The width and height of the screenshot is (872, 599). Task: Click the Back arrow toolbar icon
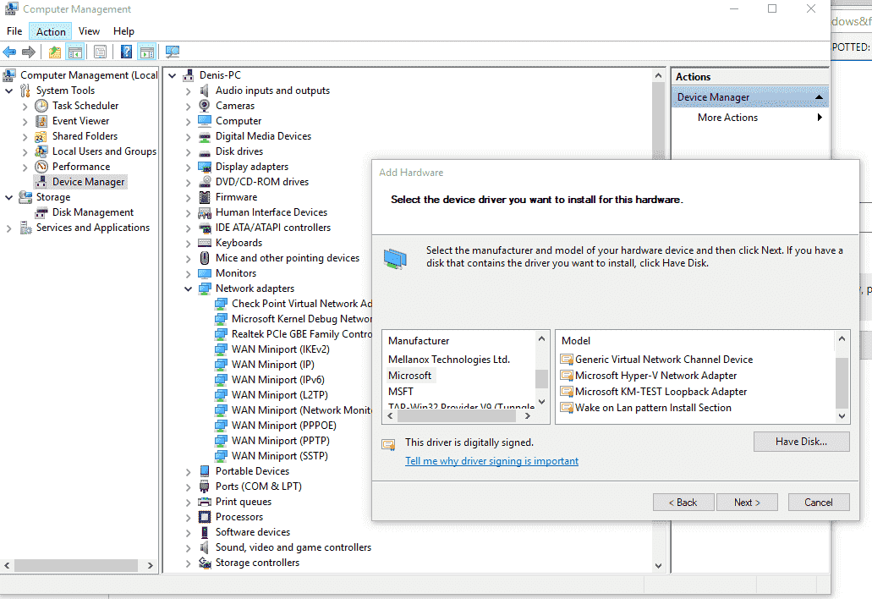click(x=9, y=52)
